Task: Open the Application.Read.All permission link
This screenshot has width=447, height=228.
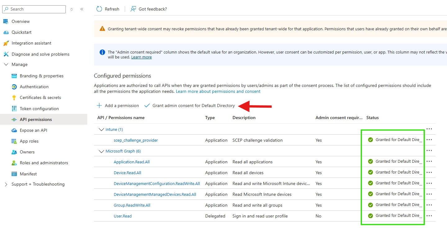Action: point(132,162)
